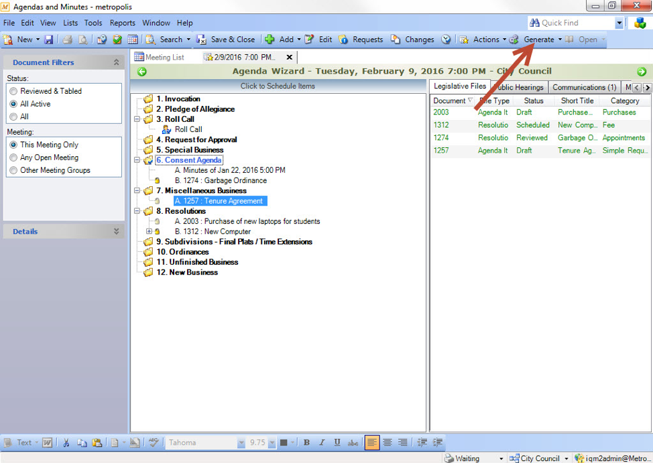Click the Cut scissors icon
Viewport: 653px width, 463px height.
[66, 443]
